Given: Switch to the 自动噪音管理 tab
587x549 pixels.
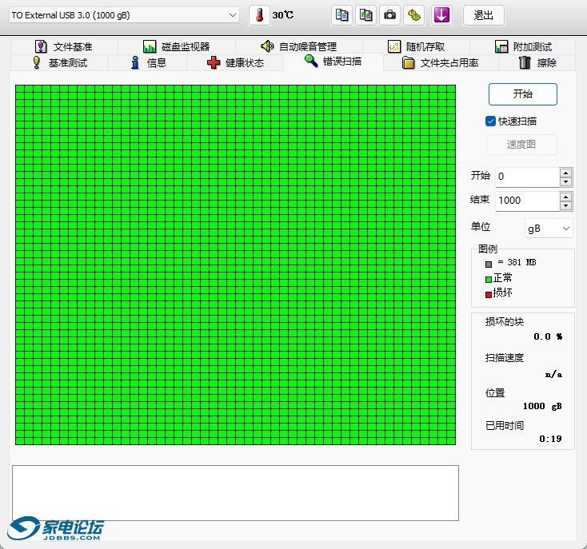Looking at the screenshot, I should click(x=299, y=46).
